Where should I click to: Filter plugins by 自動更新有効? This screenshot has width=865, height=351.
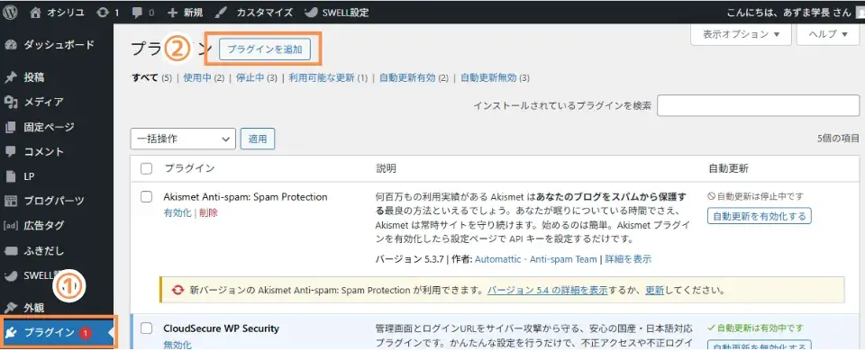tap(407, 77)
